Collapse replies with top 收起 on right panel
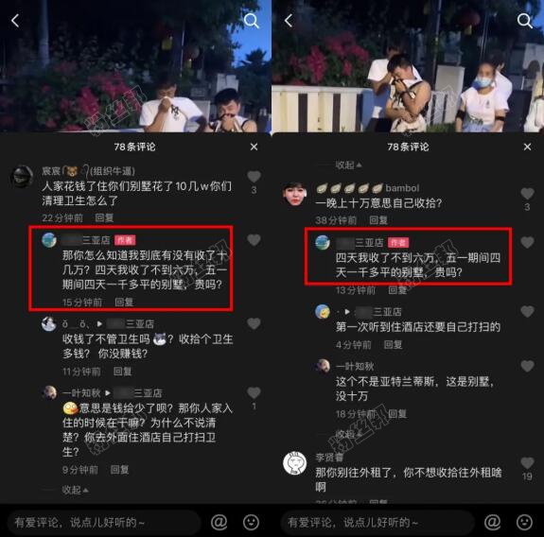544x537 pixels. (348, 165)
